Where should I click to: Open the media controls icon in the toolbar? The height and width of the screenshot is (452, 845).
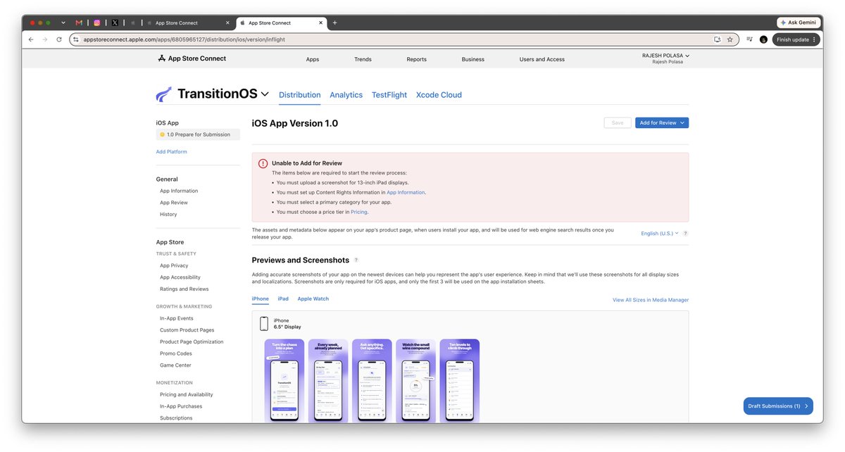[x=749, y=39]
